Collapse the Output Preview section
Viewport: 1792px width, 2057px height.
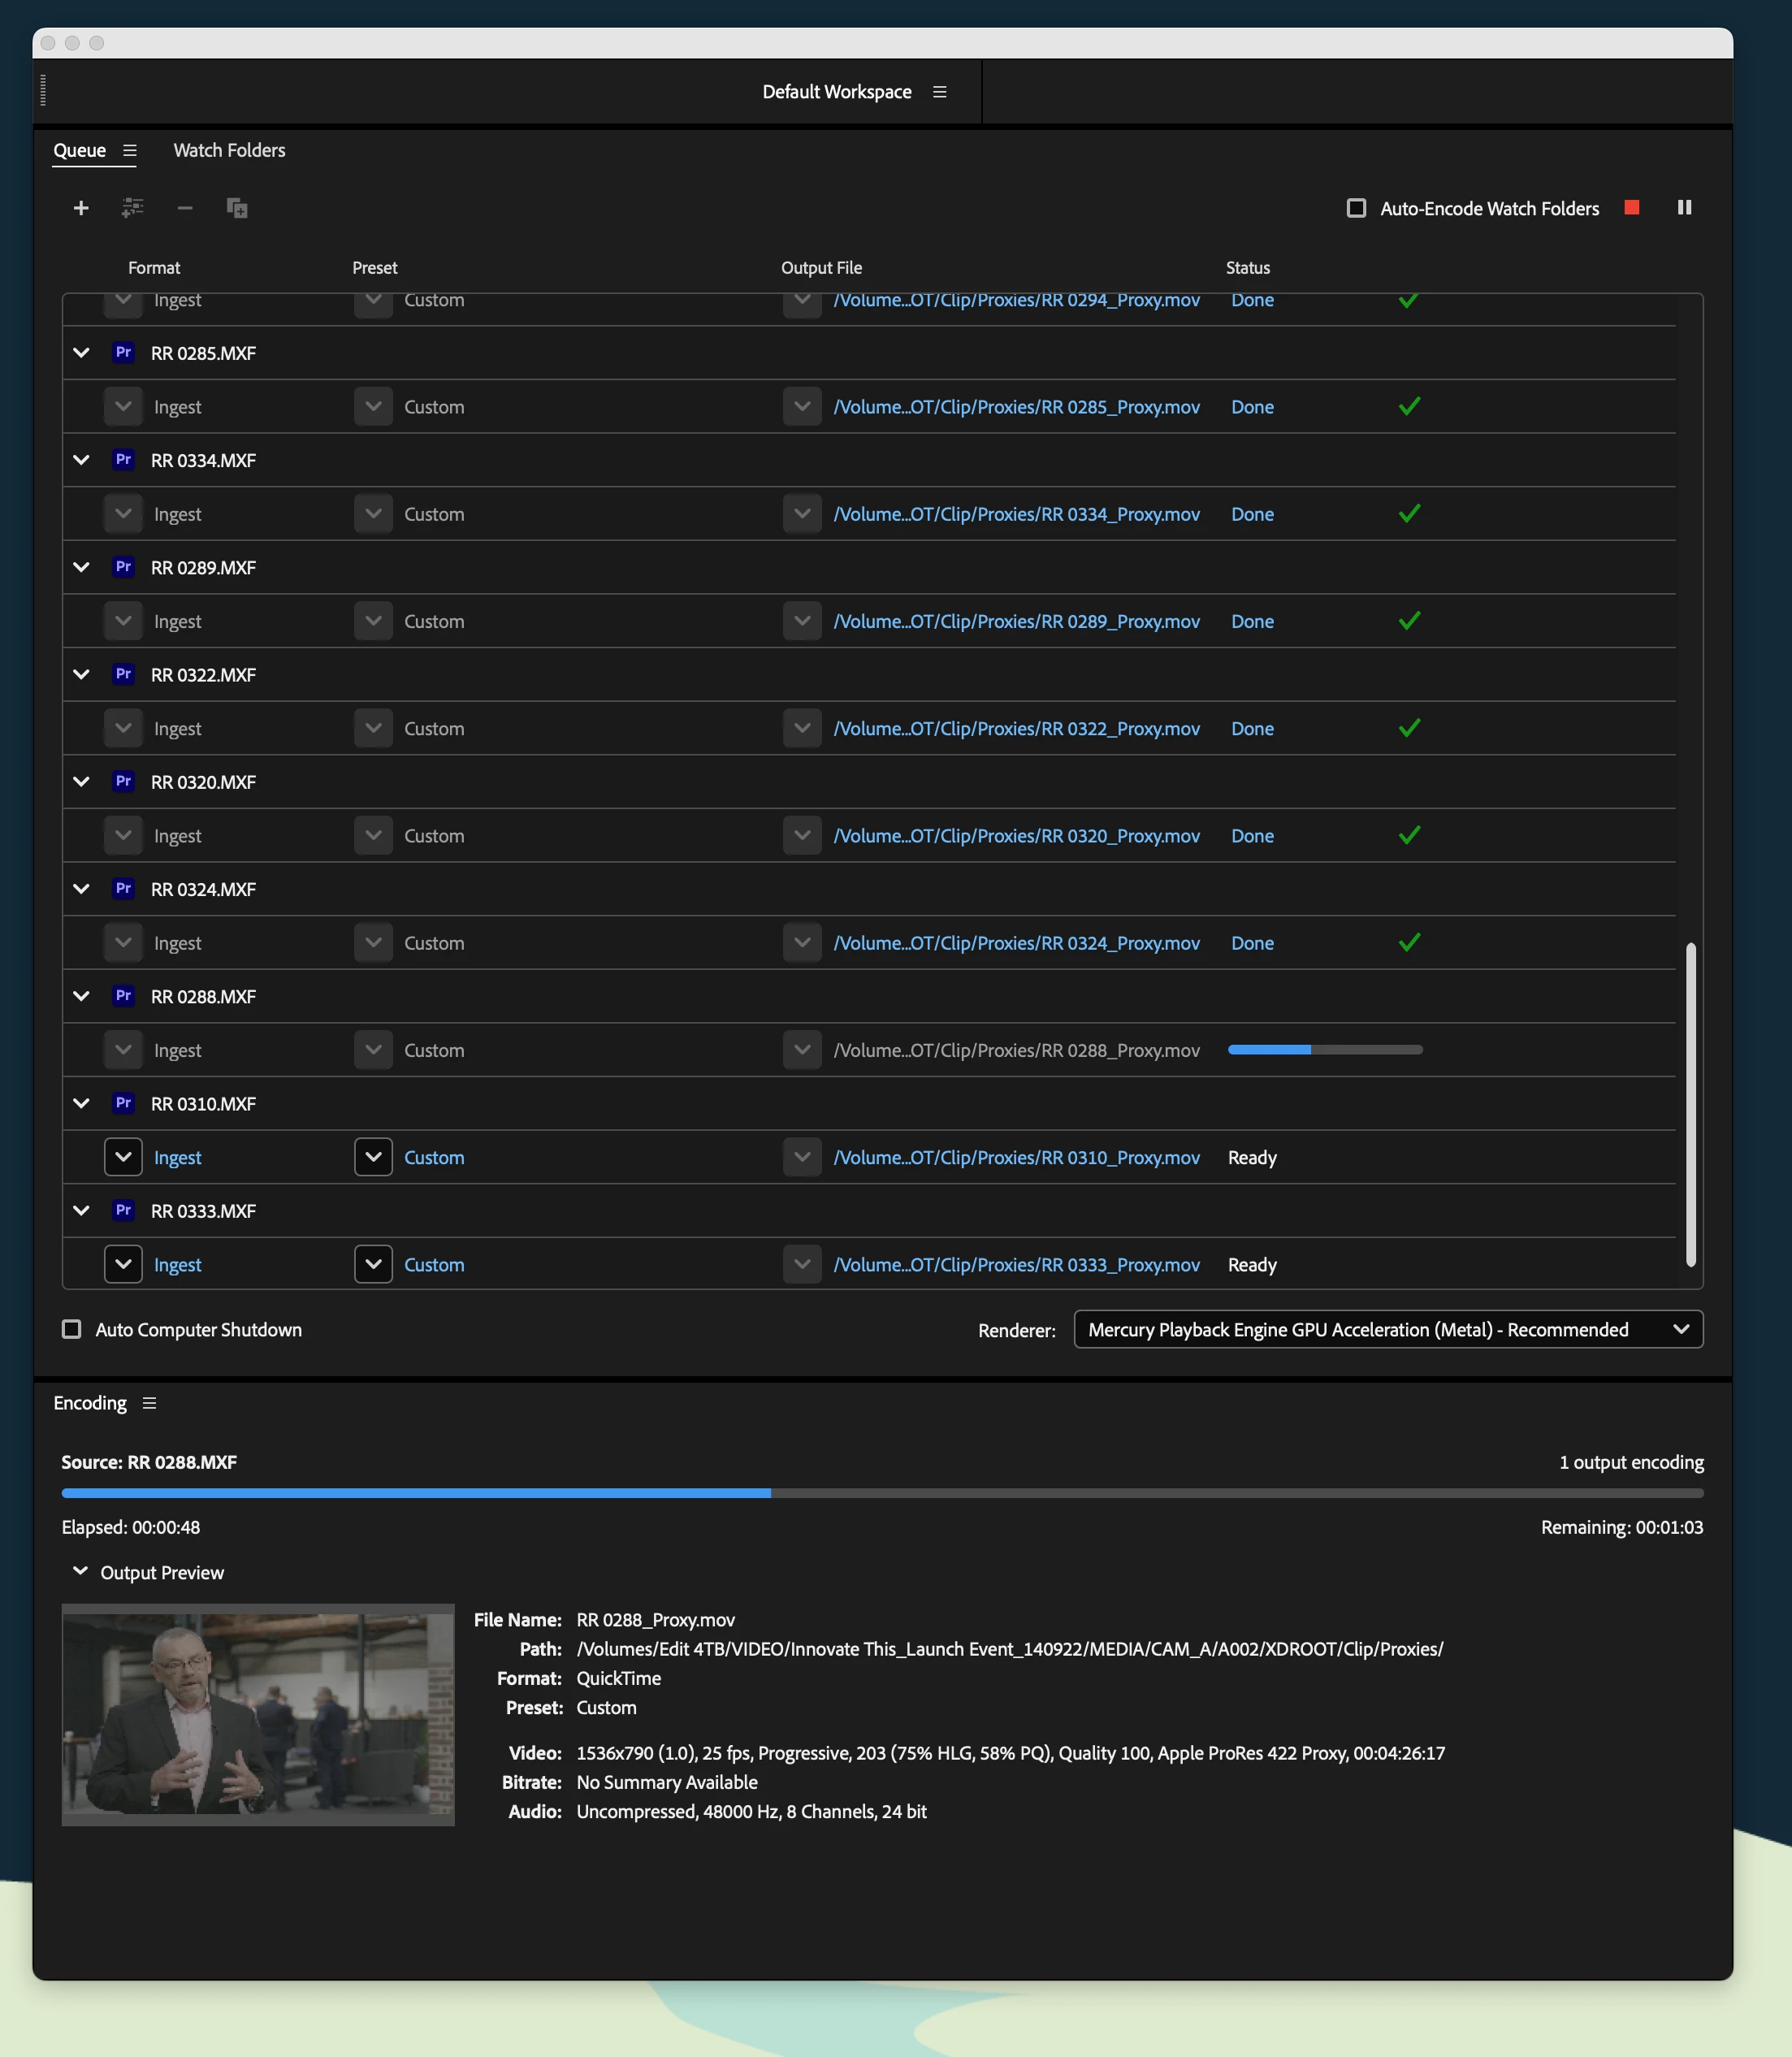(80, 1571)
